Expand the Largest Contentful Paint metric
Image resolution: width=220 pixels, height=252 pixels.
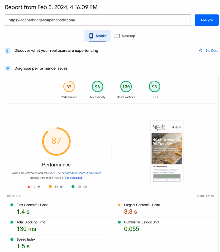click(x=142, y=205)
